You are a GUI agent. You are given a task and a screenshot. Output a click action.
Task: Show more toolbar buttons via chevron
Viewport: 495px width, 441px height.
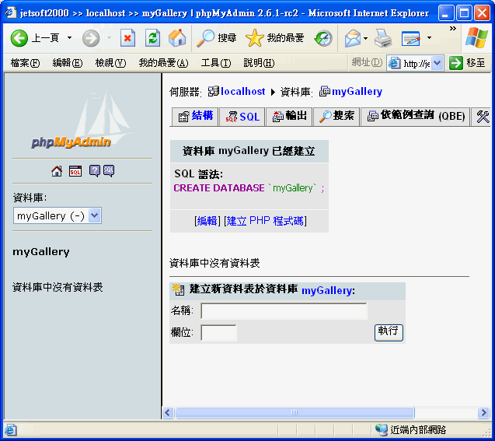click(453, 29)
